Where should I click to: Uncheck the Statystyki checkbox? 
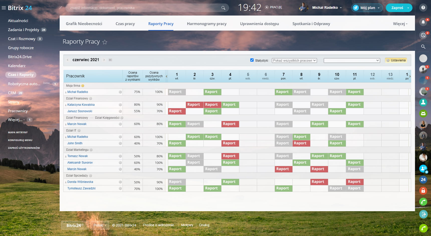252,60
